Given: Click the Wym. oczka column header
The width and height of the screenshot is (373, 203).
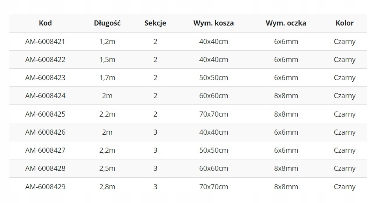Looking at the screenshot, I should coord(286,23).
